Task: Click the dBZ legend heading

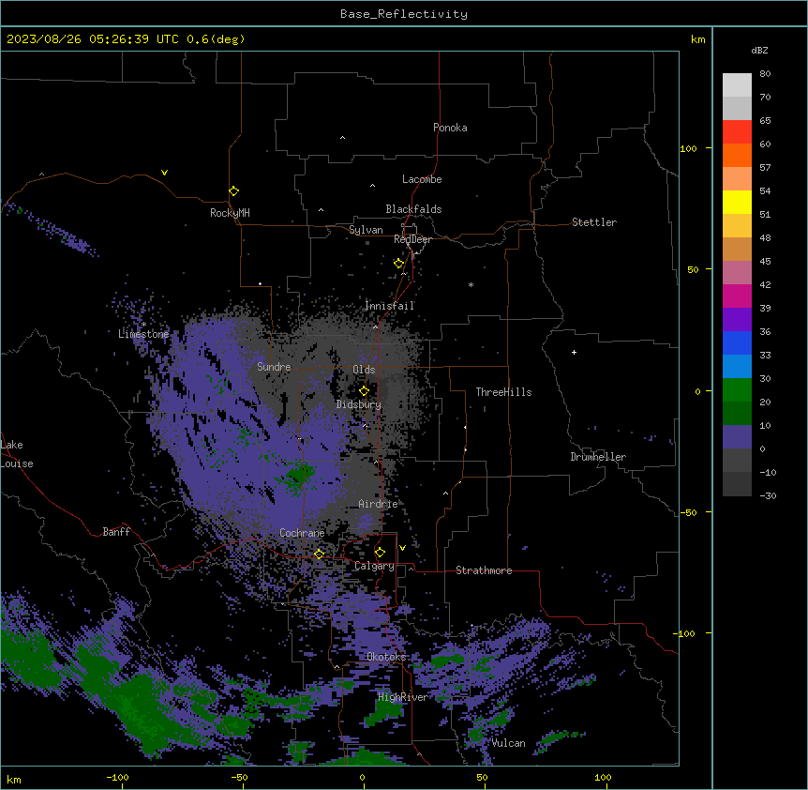Action: (x=759, y=50)
